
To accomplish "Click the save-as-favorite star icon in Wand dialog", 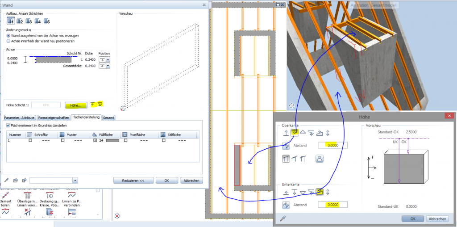I will pos(24,180).
